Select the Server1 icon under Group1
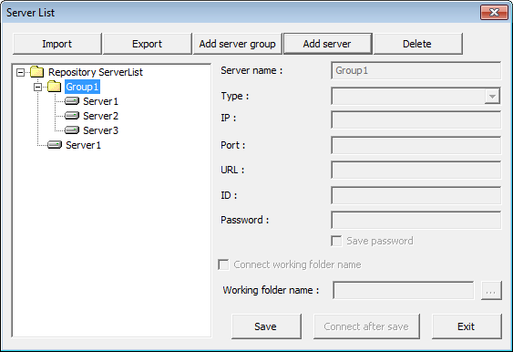Image resolution: width=513 pixels, height=352 pixels. 72,101
